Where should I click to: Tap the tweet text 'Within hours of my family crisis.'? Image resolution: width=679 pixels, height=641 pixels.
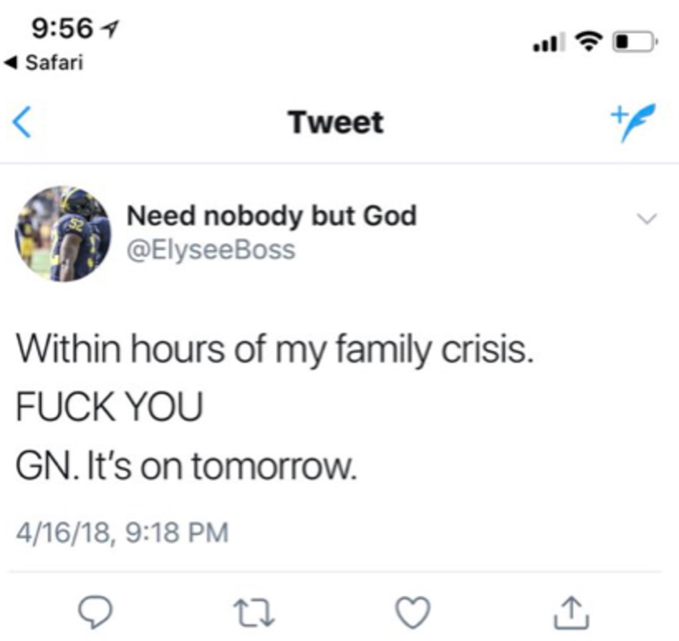pos(275,349)
